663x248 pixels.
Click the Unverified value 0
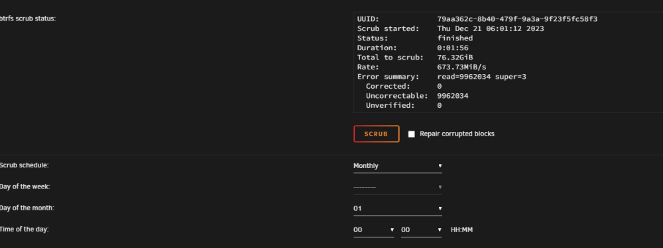click(x=440, y=105)
